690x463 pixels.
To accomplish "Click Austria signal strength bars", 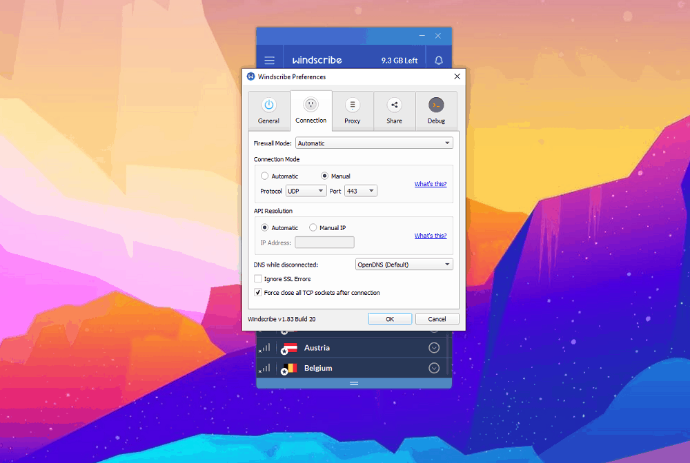I will pos(264,349).
